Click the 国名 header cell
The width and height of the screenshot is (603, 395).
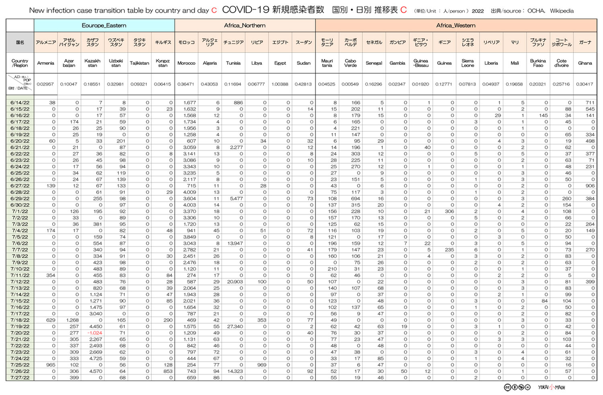click(x=20, y=42)
